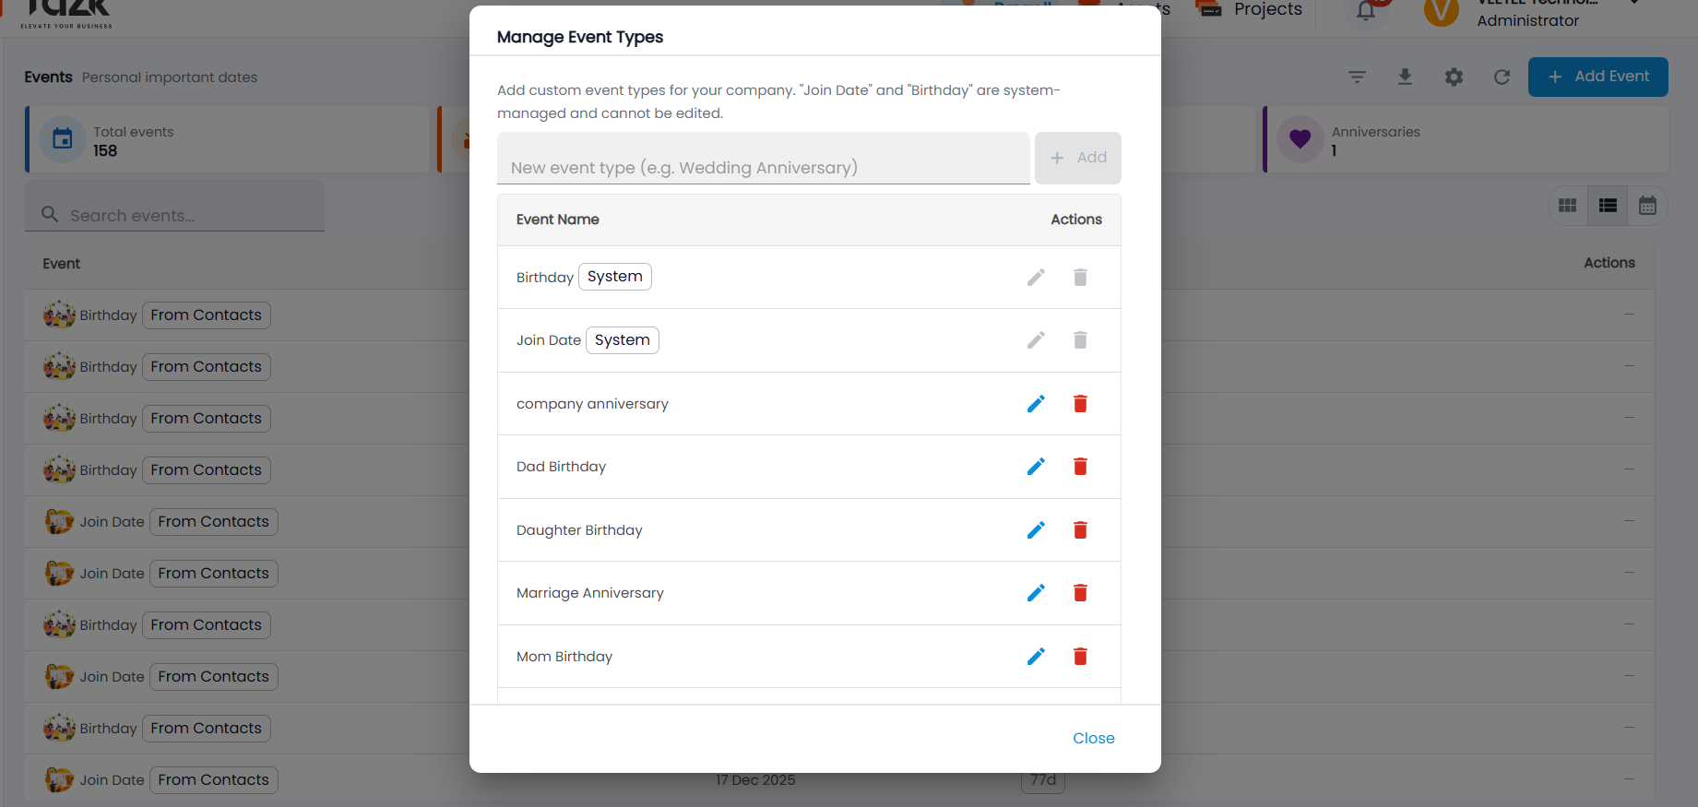This screenshot has width=1698, height=807.
Task: Edit the Daughter Birthday event type
Action: 1036,530
